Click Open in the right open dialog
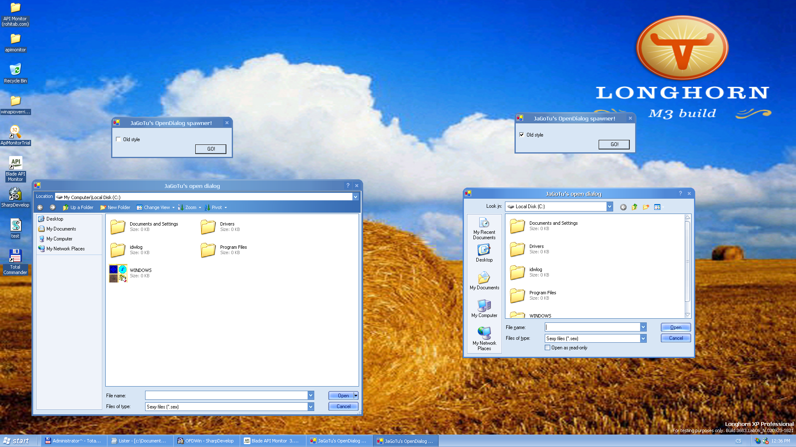Image resolution: width=796 pixels, height=447 pixels. [675, 327]
